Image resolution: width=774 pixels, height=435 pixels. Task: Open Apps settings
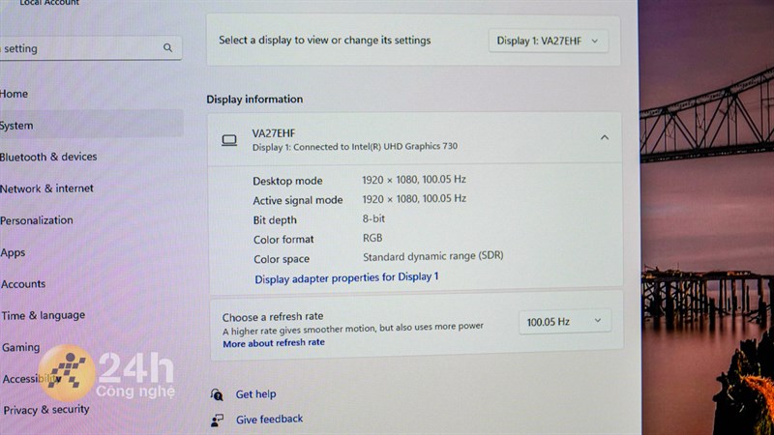tap(13, 252)
